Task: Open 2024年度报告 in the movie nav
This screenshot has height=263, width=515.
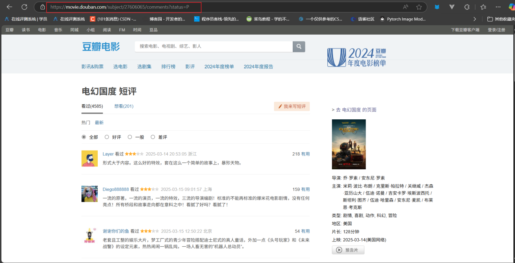Action: click(259, 67)
